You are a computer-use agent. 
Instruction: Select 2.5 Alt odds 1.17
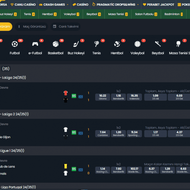pyautogui.click(x=155, y=134)
